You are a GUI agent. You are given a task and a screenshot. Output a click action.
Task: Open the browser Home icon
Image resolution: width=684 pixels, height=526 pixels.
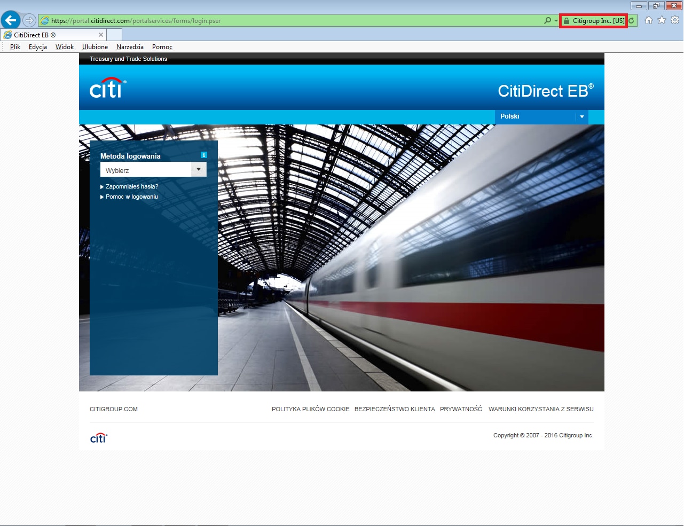(648, 20)
